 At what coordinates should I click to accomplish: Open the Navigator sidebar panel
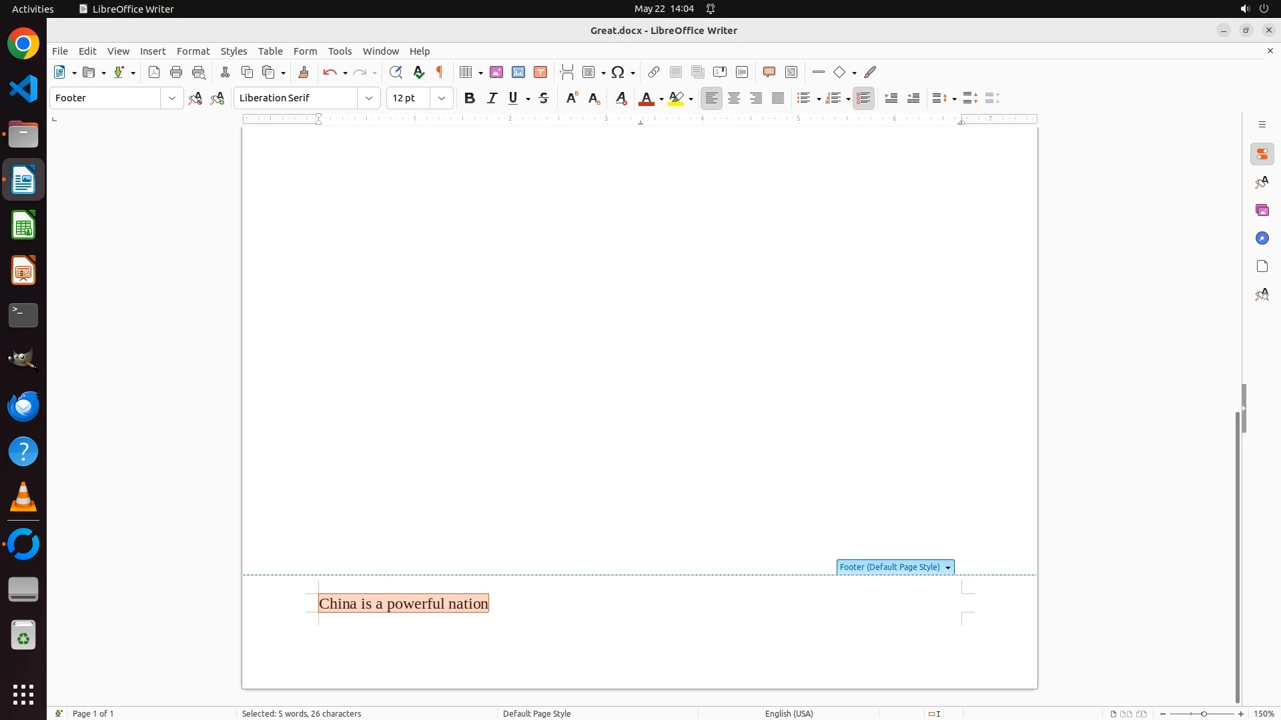pyautogui.click(x=1262, y=239)
